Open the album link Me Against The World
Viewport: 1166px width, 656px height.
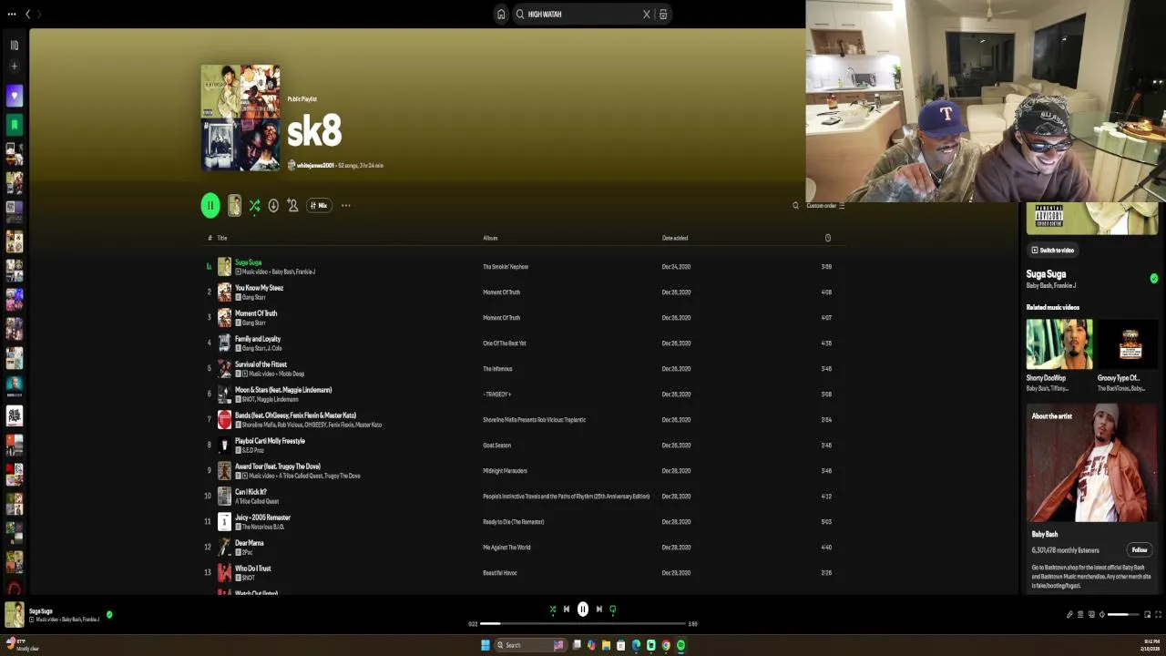tap(506, 548)
